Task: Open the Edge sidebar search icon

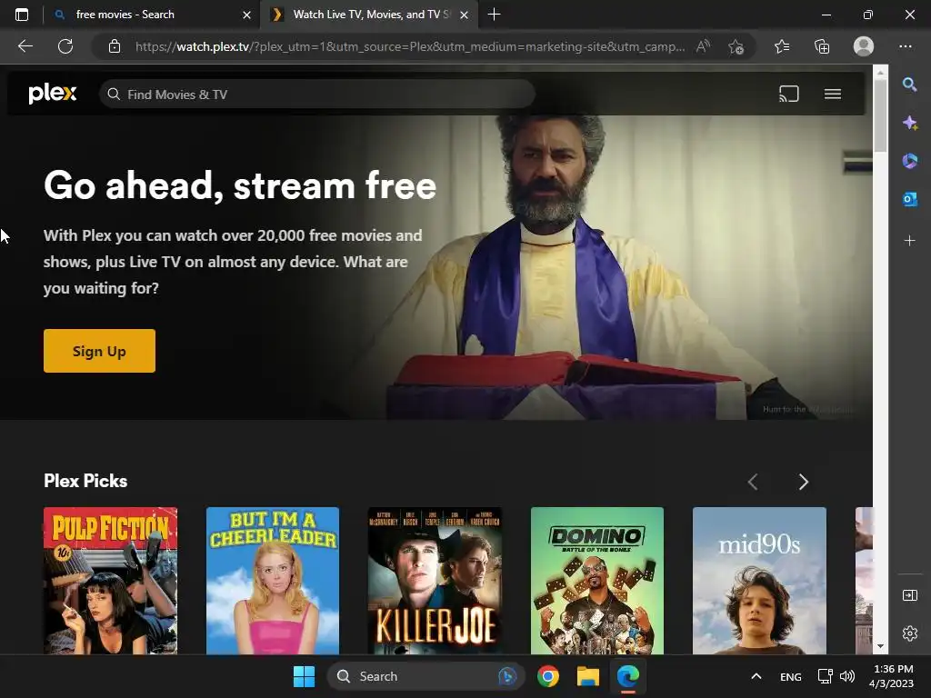Action: 909,85
